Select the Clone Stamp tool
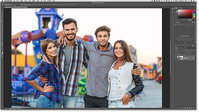The height and width of the screenshot is (112, 199). pos(2,25)
